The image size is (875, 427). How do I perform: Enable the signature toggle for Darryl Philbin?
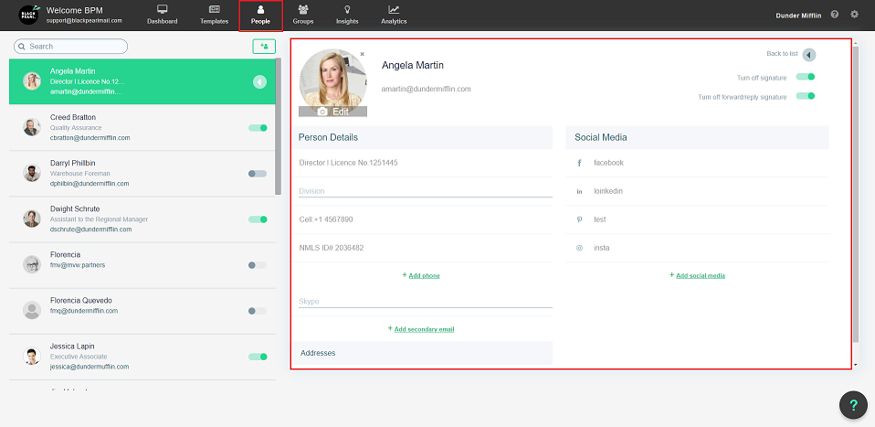(x=258, y=174)
